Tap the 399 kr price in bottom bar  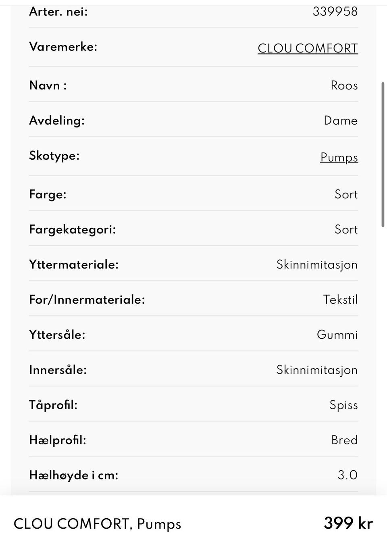click(348, 523)
